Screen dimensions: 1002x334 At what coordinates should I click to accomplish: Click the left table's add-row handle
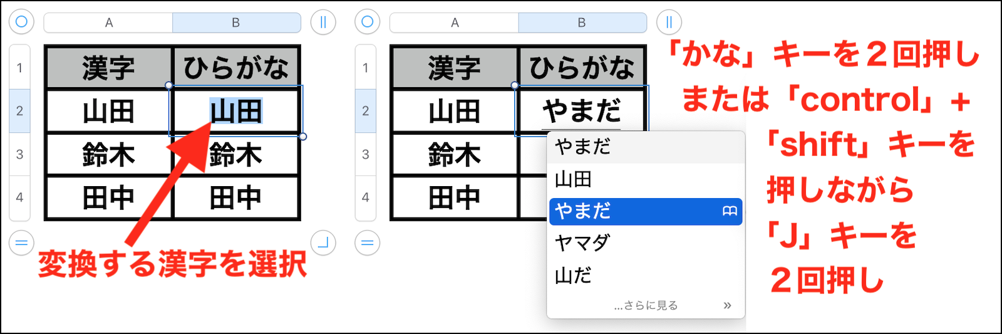point(21,243)
